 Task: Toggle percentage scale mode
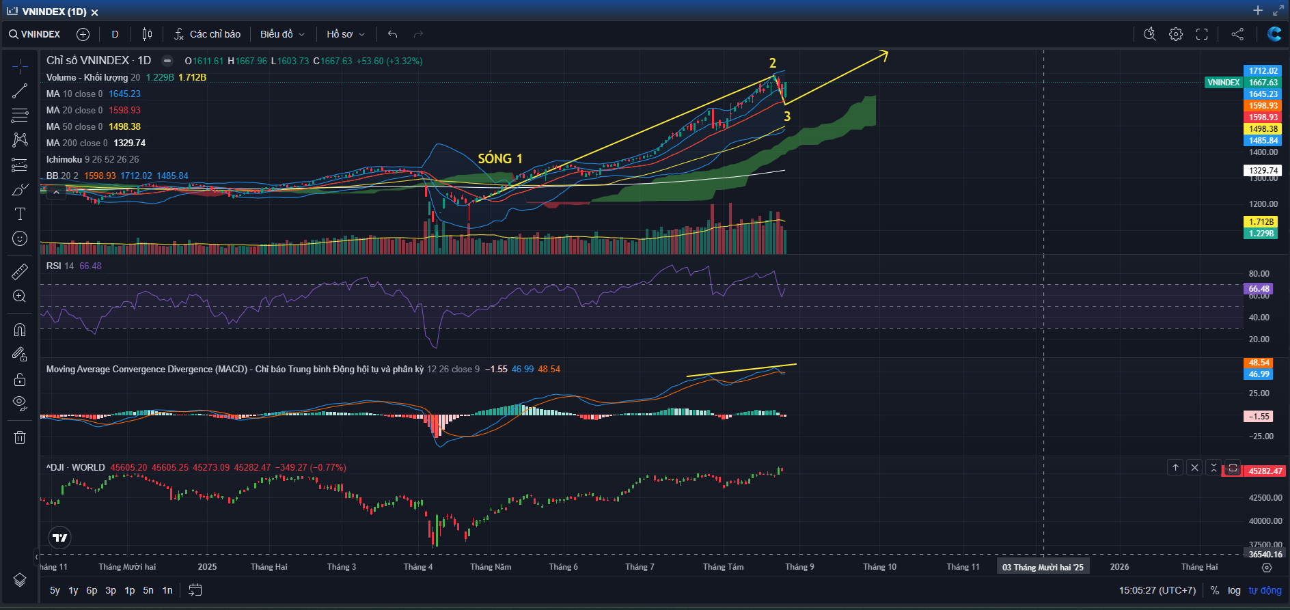coord(1215,590)
